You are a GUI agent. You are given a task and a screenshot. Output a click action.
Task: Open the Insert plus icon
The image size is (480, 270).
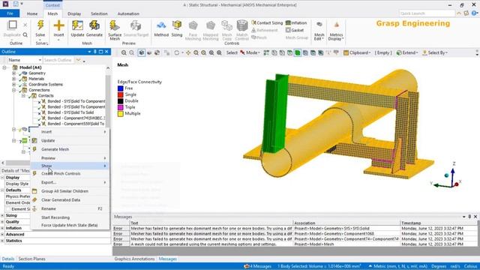click(58, 25)
